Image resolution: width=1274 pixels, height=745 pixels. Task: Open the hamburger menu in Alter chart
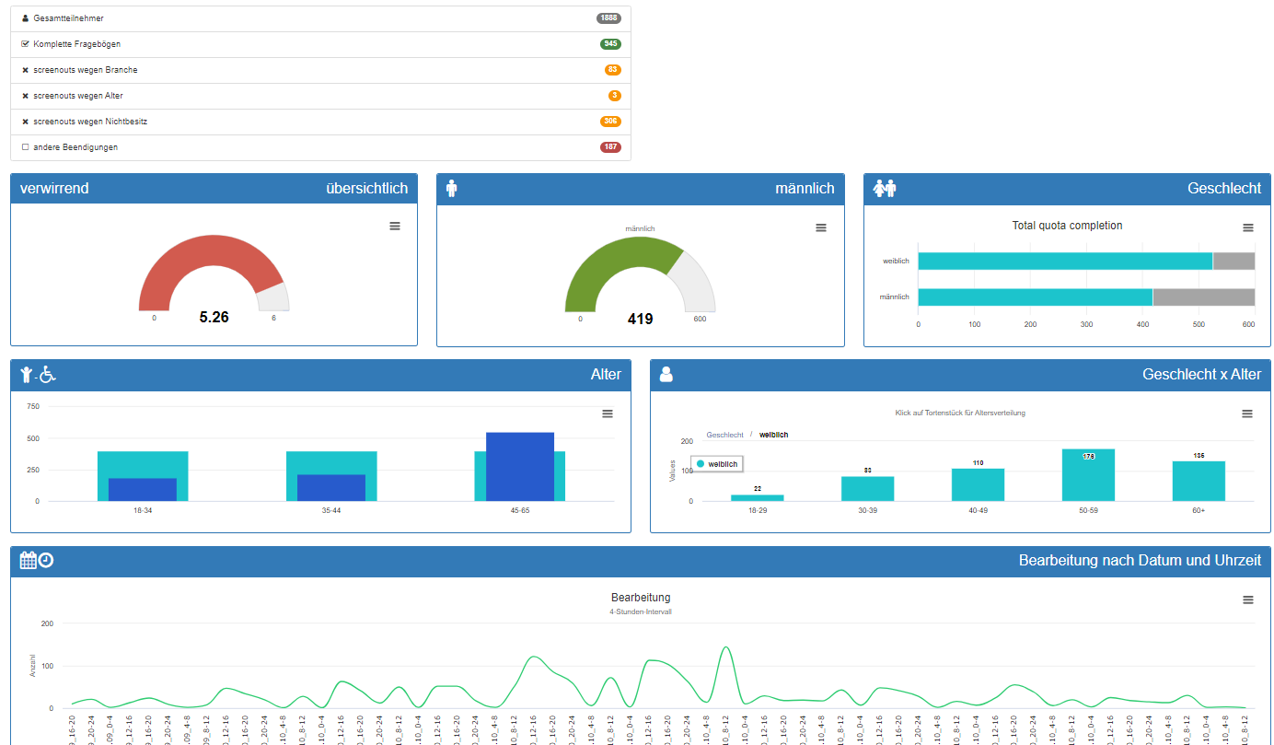[x=608, y=414]
